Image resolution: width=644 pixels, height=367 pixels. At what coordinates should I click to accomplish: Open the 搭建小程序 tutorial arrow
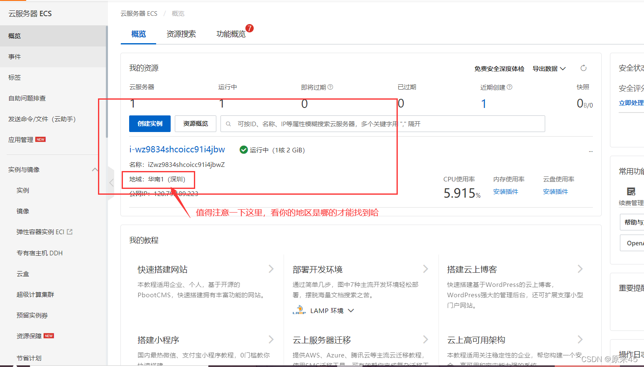click(271, 340)
